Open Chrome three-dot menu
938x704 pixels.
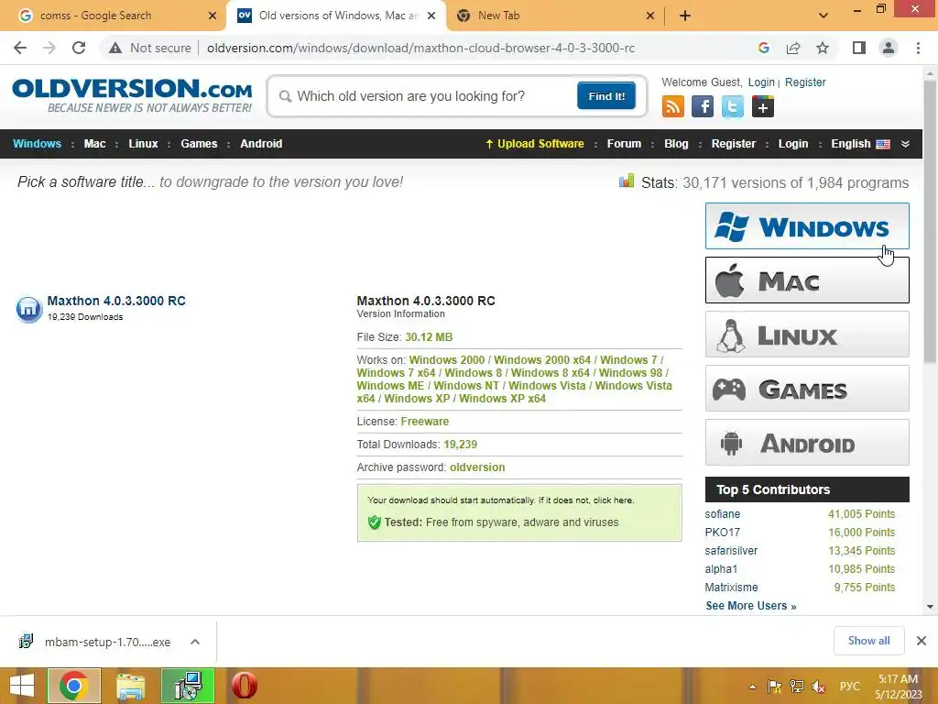coord(918,48)
